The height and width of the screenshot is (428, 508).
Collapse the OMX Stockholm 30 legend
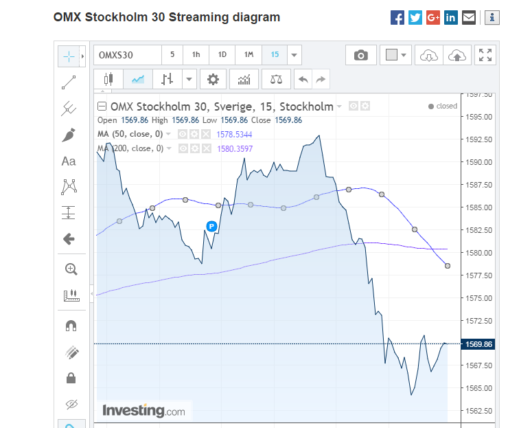[102, 106]
